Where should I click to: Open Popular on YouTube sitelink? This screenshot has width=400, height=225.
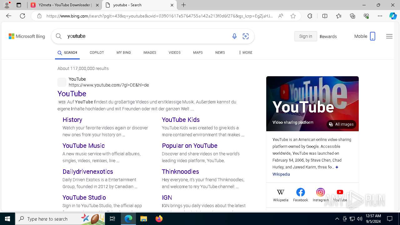190,146
